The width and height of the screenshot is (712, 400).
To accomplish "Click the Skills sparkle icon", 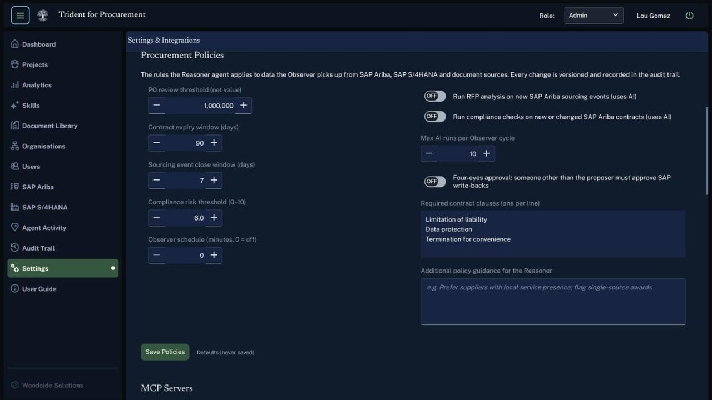I will [x=15, y=105].
